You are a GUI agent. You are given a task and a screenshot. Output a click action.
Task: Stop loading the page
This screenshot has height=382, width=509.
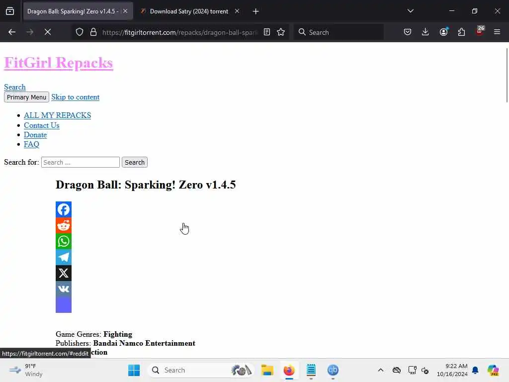tap(48, 32)
